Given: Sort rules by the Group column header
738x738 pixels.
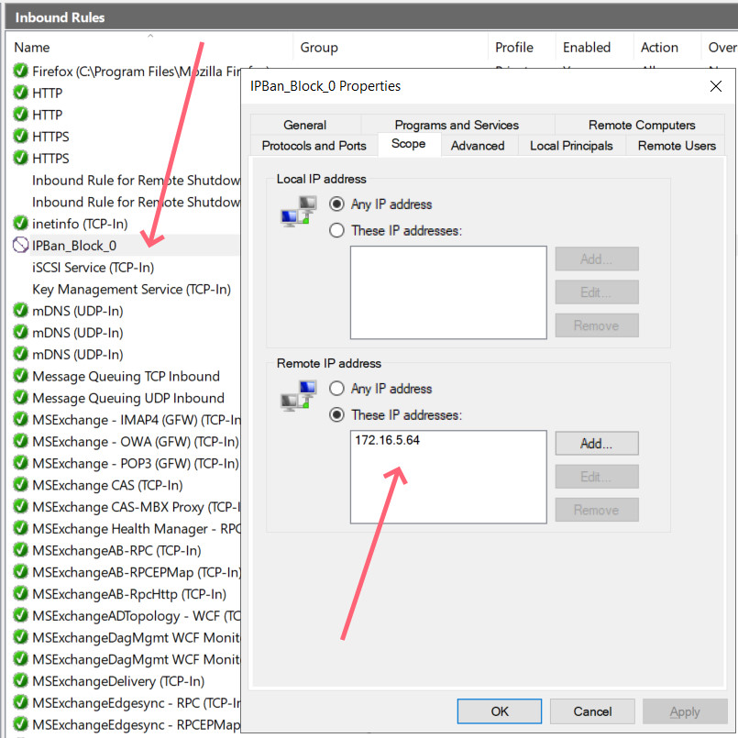Looking at the screenshot, I should [x=319, y=48].
